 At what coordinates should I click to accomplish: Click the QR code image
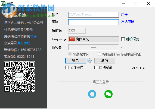point(19,76)
